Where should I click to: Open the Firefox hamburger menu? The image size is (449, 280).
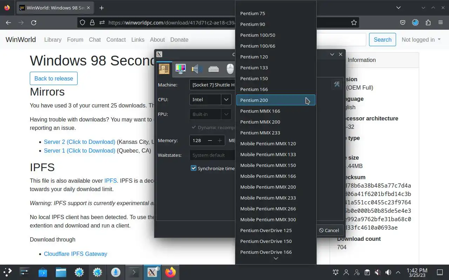coord(441,22)
